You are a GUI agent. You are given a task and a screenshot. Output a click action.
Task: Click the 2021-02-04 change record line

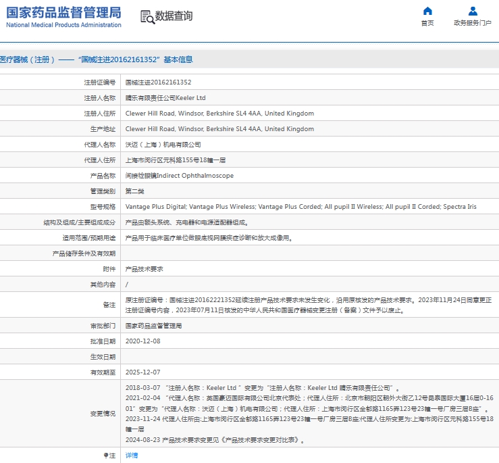(x=309, y=404)
